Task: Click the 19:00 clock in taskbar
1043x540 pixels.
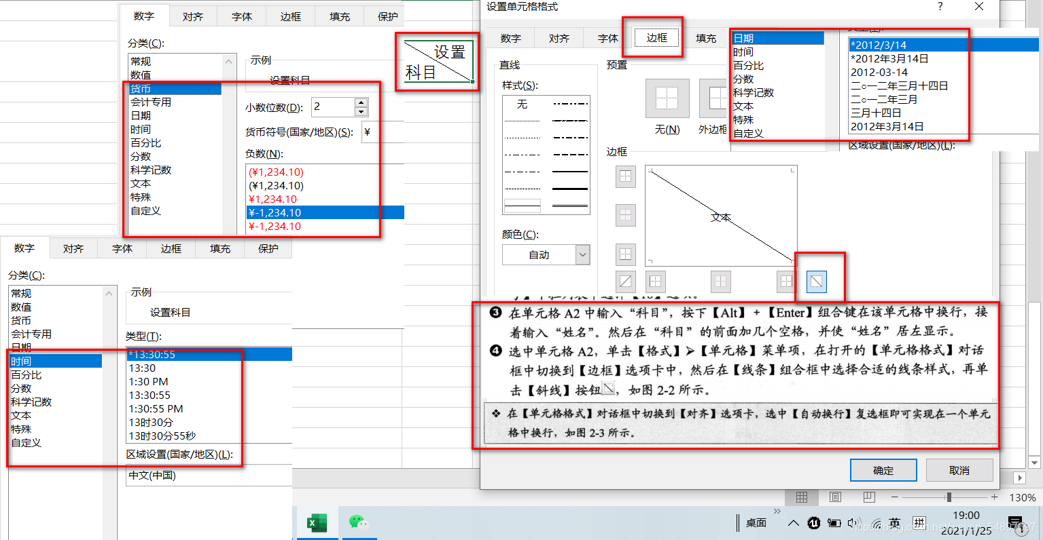Action: [966, 516]
